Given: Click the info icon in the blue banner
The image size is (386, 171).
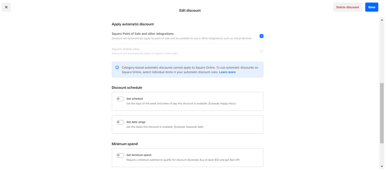Looking at the screenshot, I should (x=117, y=67).
